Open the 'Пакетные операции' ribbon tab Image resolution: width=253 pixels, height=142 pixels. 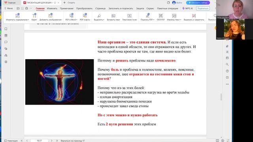click(x=168, y=8)
